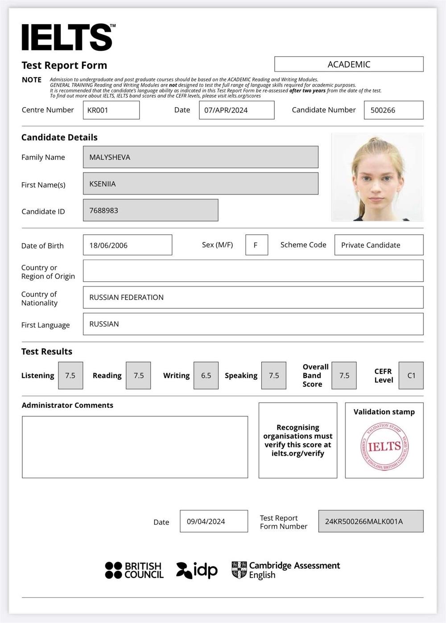Viewport: 446px width, 623px height.
Task: Click the Test Report Form Number 24KR500266MALK001A
Action: 371,521
